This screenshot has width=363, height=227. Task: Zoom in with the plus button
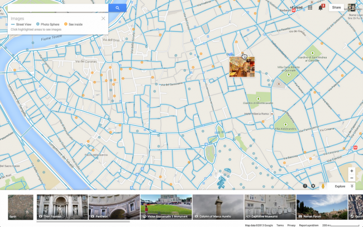(352, 171)
